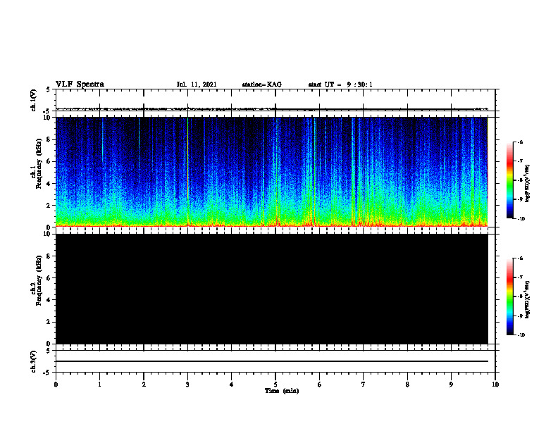Click the time axis tick label "2"
The width and height of the screenshot is (558, 431).
pyautogui.click(x=144, y=385)
